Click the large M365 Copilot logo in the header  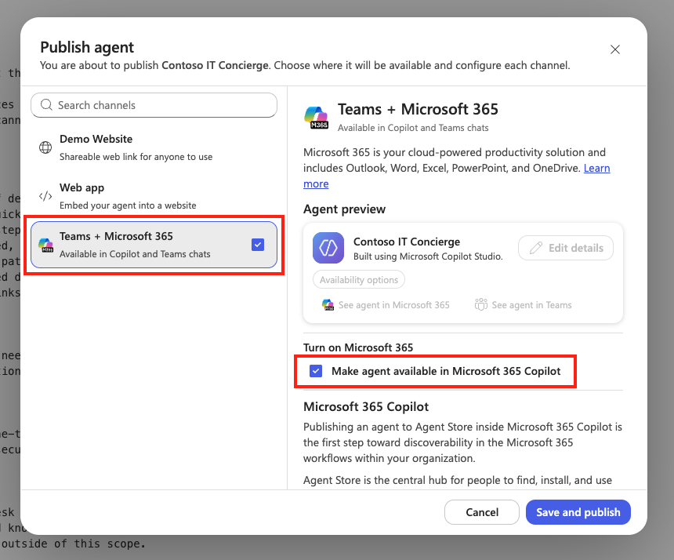coord(317,118)
